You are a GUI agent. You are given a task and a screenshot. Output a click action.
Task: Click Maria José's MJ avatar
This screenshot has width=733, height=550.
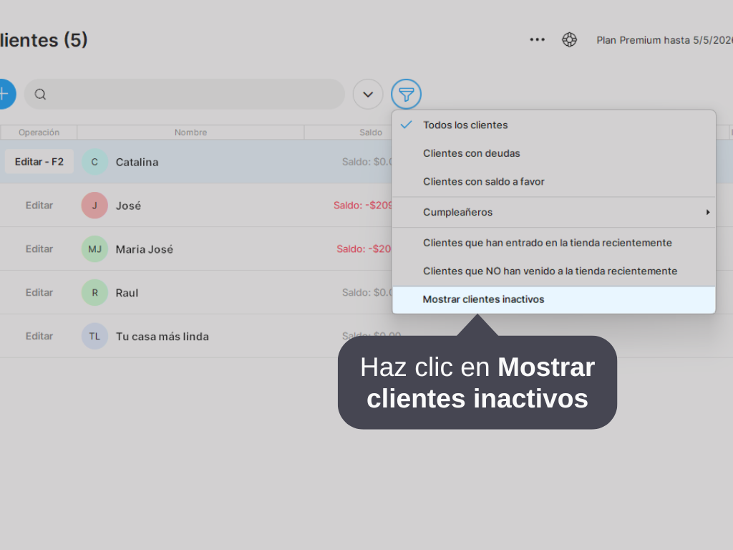pos(95,249)
